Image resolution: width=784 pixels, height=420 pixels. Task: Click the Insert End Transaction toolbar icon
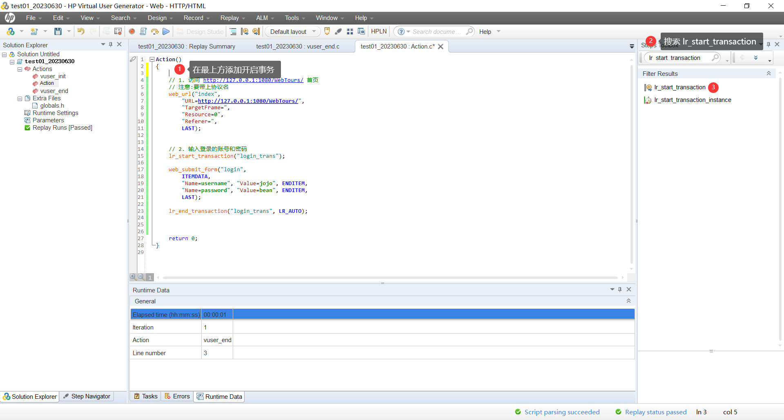[256, 31]
